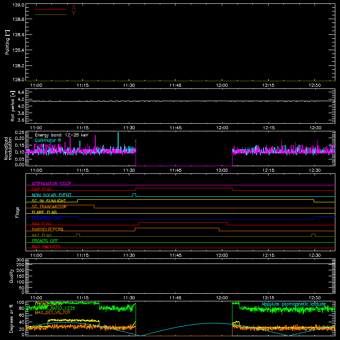Screen dimensions: 340x340
Task: Click the 300 tick on Quality axis
Action: coord(20,260)
